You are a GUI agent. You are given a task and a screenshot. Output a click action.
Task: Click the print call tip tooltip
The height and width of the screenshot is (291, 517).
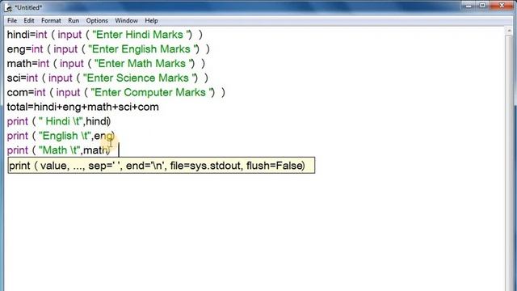(162, 165)
